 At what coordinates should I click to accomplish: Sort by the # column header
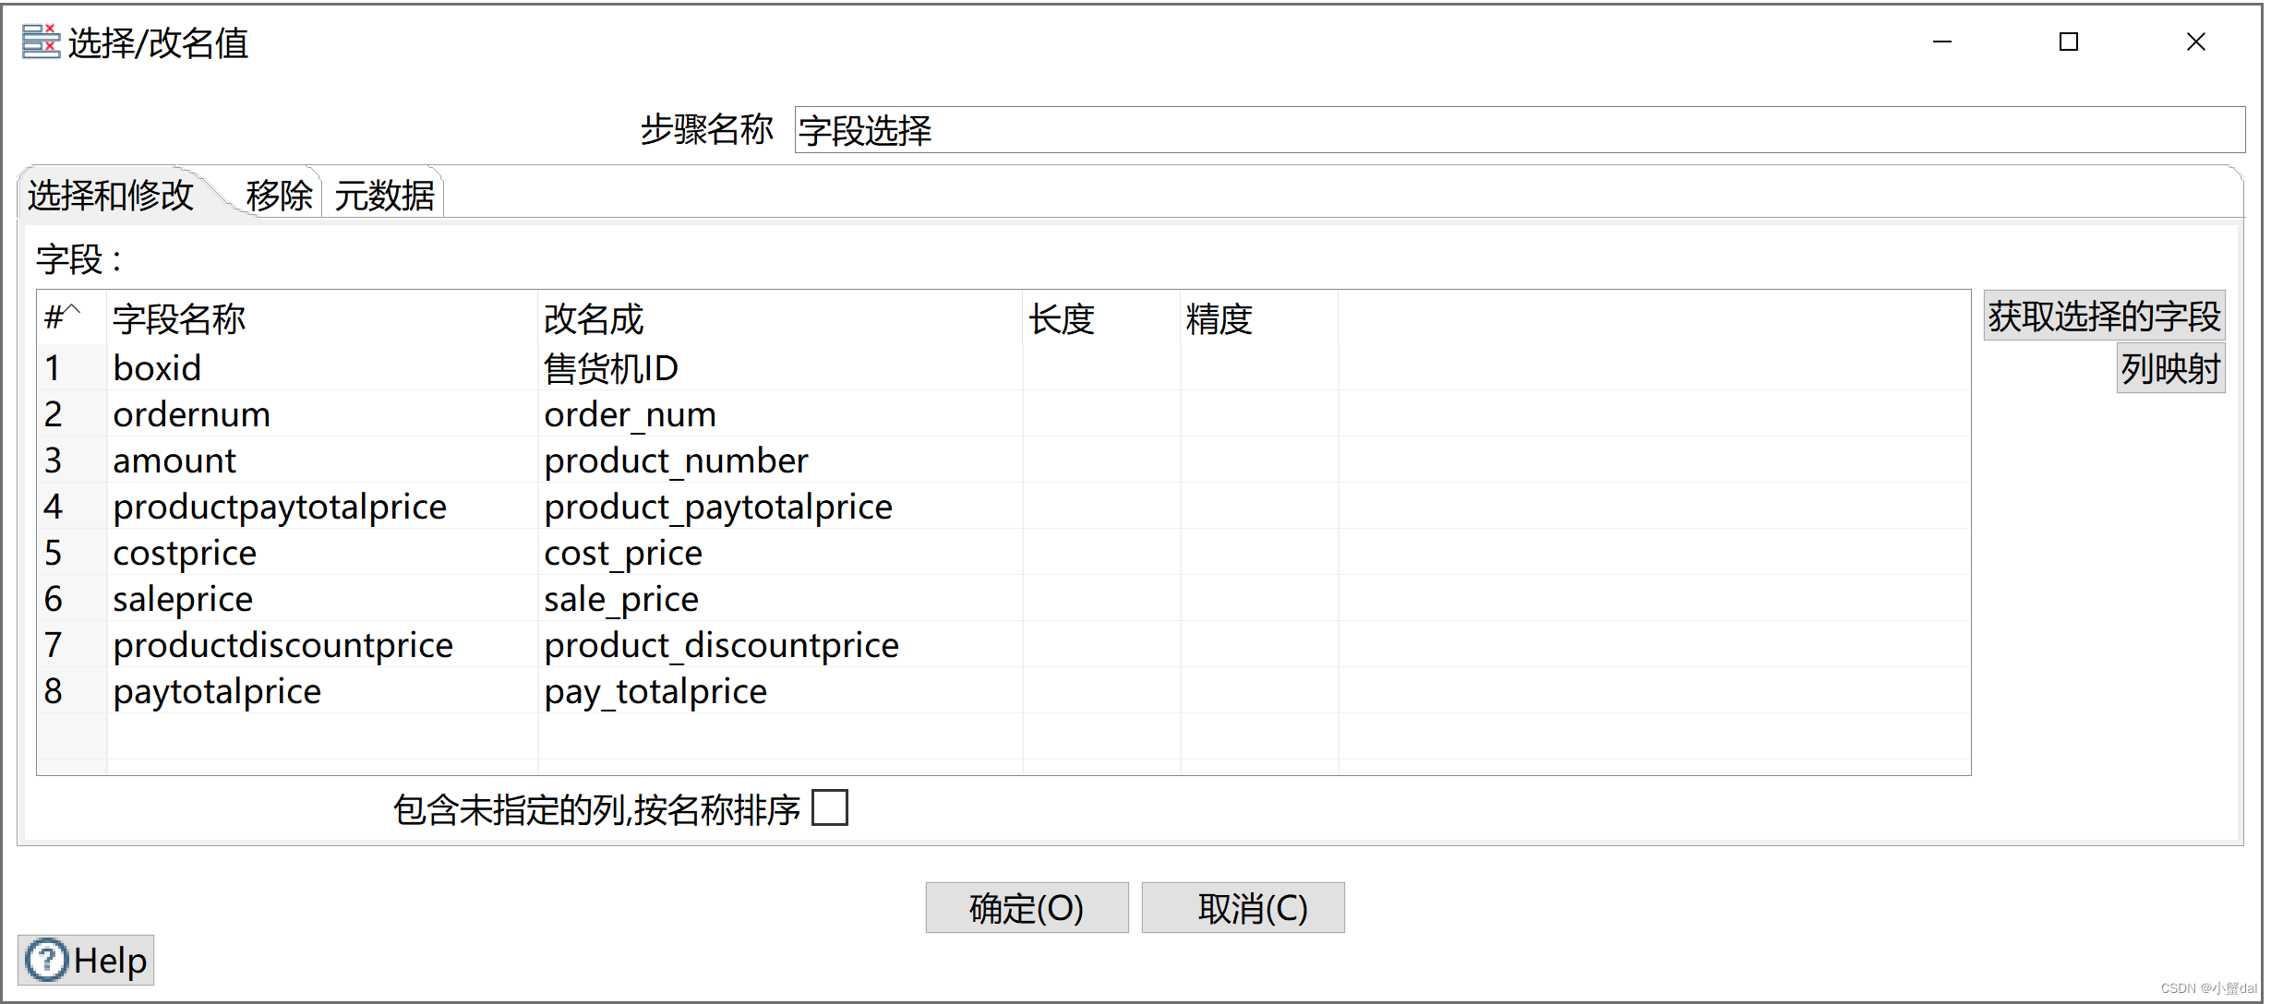pyautogui.click(x=63, y=318)
